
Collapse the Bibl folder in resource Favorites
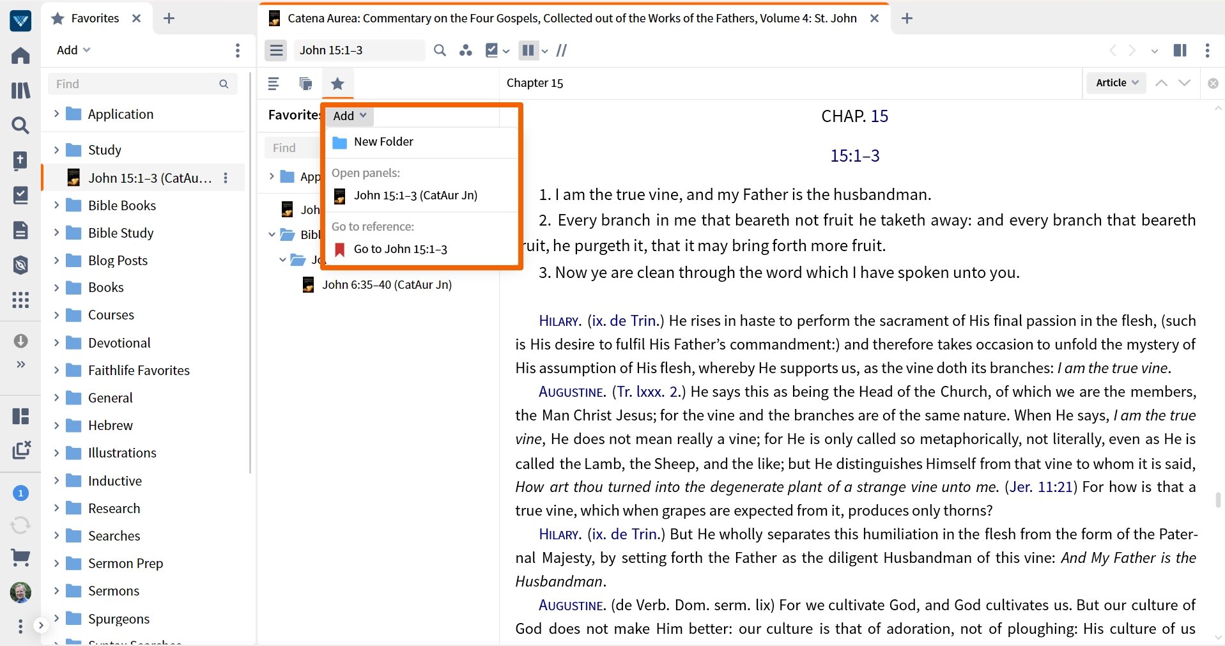[x=272, y=235]
